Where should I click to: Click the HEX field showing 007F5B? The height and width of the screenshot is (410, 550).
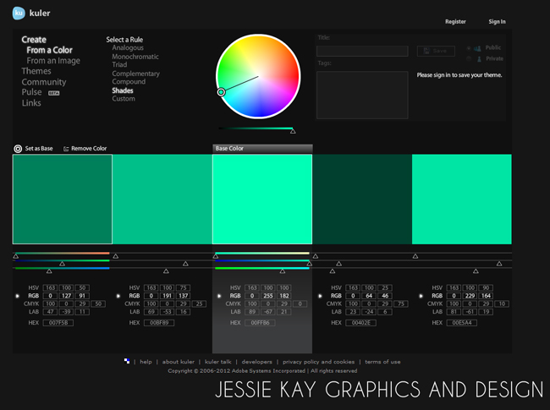point(58,323)
